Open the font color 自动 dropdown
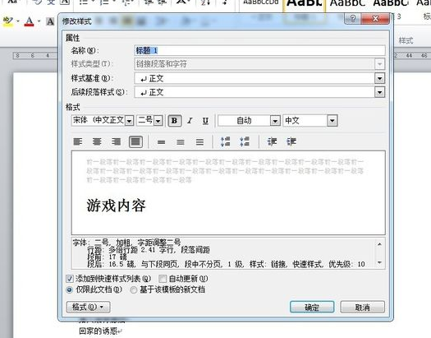This screenshot has height=338, width=431. 275,121
